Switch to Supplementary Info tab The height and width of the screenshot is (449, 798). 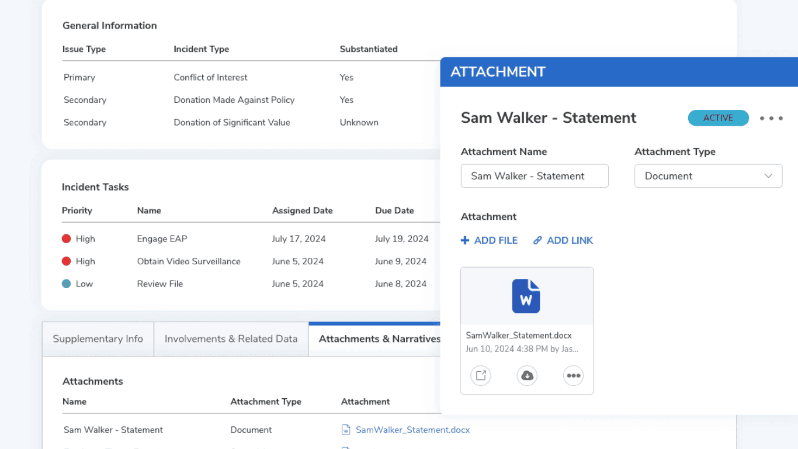coord(98,339)
